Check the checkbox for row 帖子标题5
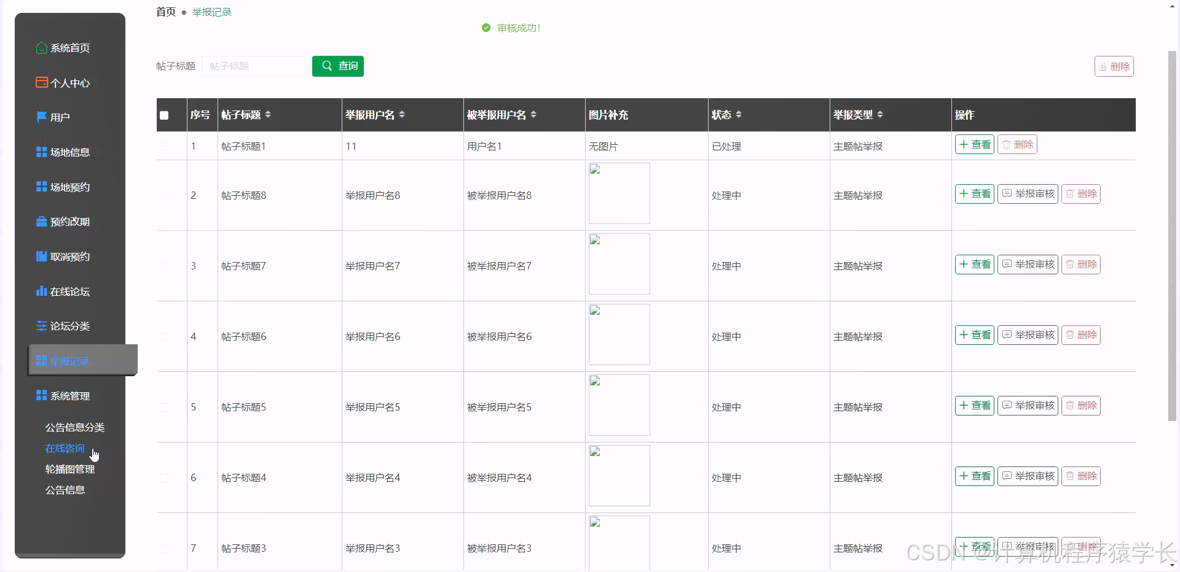The image size is (1180, 572). coord(164,407)
